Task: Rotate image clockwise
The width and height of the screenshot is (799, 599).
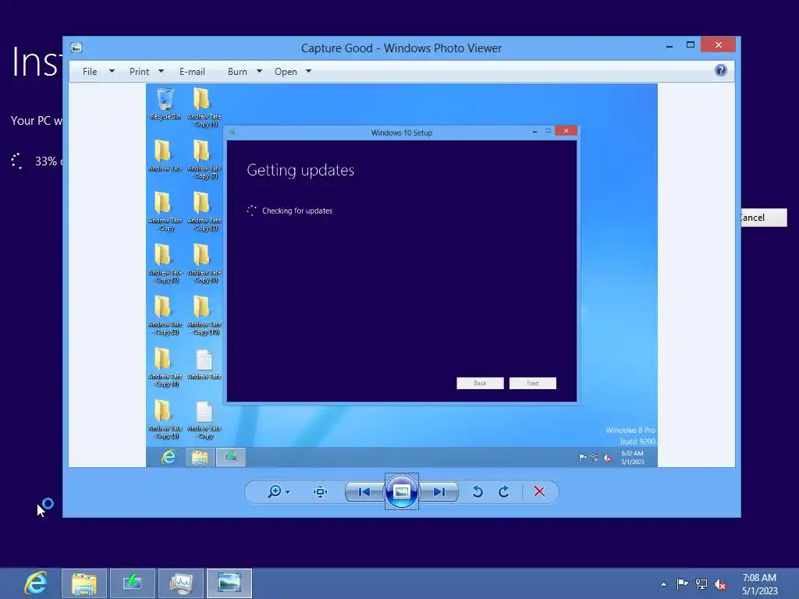Action: click(504, 491)
